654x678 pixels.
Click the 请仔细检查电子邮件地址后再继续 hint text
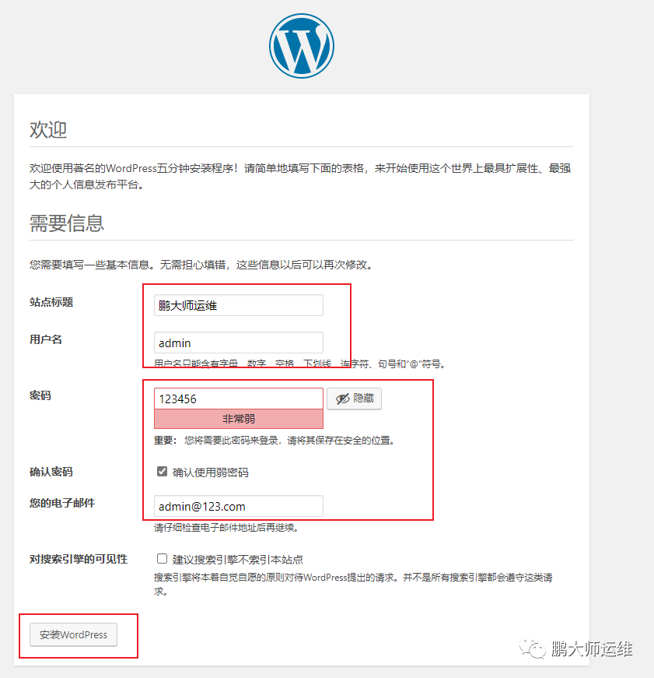(x=226, y=528)
